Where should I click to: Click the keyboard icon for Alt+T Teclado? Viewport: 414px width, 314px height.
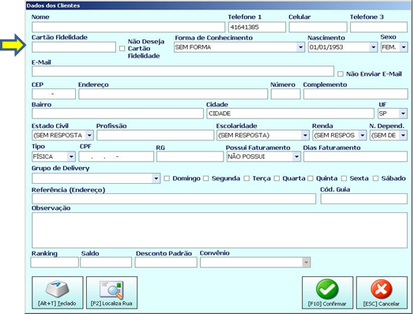click(x=58, y=290)
